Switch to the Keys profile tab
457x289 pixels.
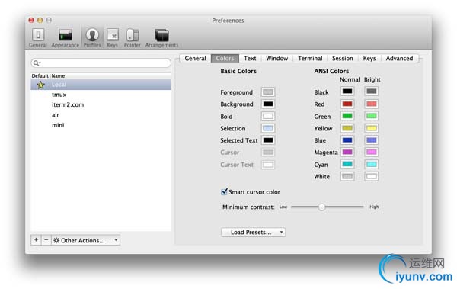(369, 59)
